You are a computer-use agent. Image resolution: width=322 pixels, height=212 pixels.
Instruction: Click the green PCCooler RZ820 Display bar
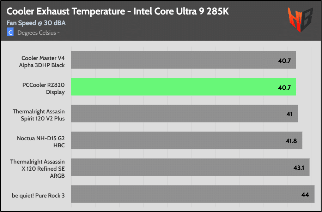(x=183, y=87)
